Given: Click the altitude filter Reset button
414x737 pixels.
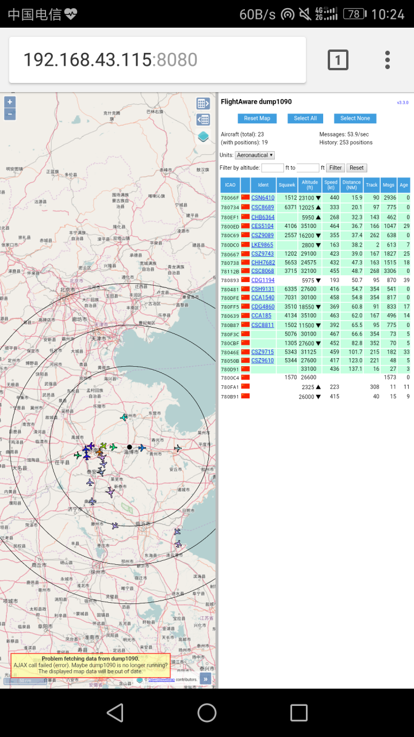Looking at the screenshot, I should (x=356, y=168).
